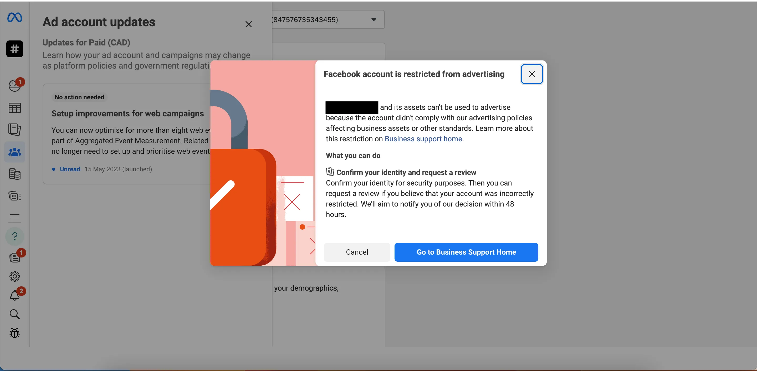Open the Billing coins icon
The height and width of the screenshot is (371, 757).
[14, 174]
